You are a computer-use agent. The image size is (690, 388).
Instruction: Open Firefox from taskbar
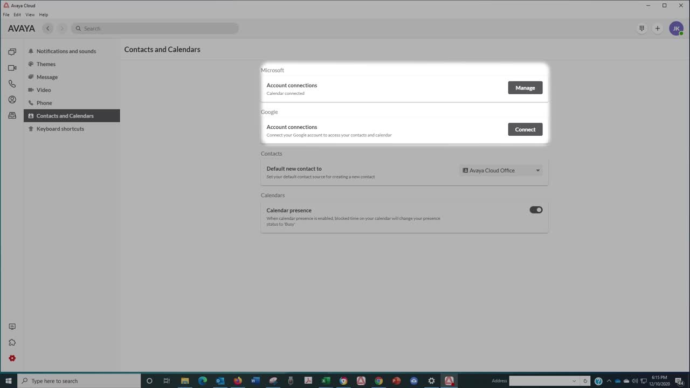point(238,381)
